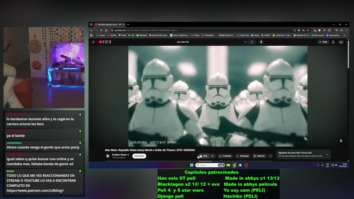Open the ChatGPT bookmark
354x199 pixels.
click(x=266, y=35)
